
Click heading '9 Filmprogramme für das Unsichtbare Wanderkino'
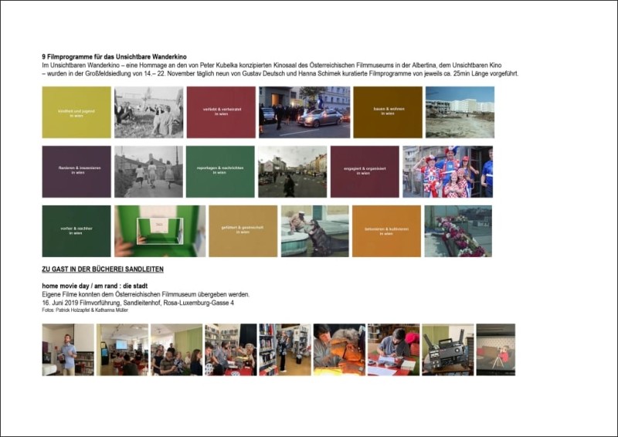pos(114,56)
